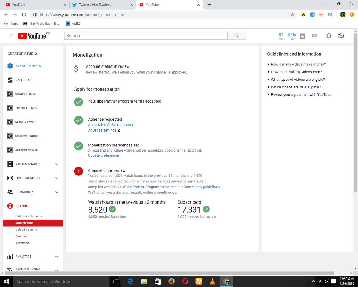Click the Channel Audit vidIQ icon
The image size is (358, 287).
tap(10, 136)
